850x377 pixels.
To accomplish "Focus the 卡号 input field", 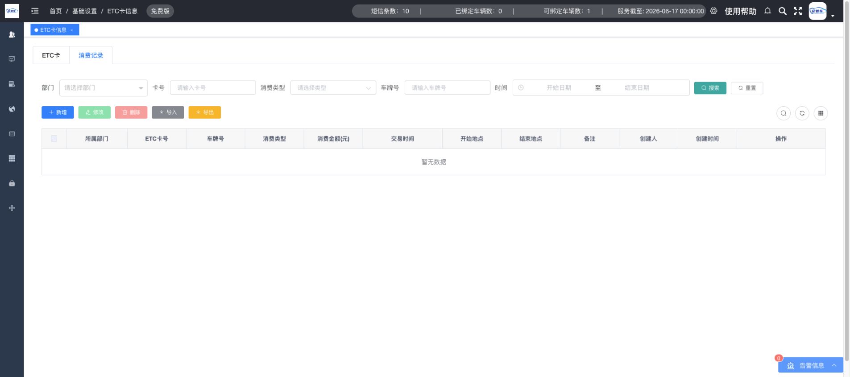I will pos(213,88).
